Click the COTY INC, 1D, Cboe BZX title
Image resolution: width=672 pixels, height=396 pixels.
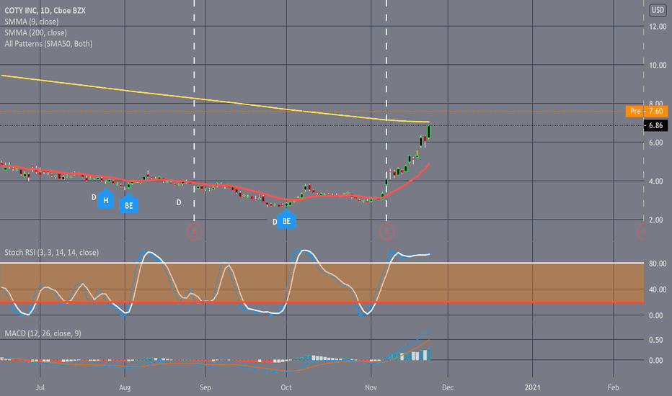tap(45, 10)
